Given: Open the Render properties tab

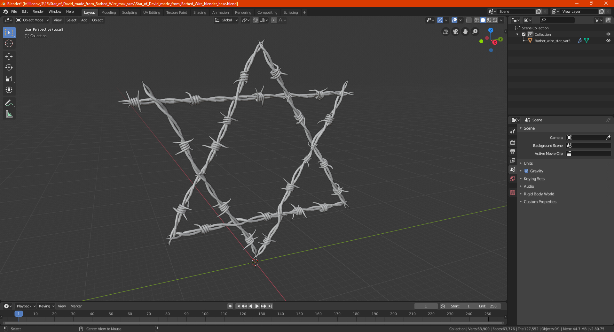Looking at the screenshot, I should coord(513,142).
